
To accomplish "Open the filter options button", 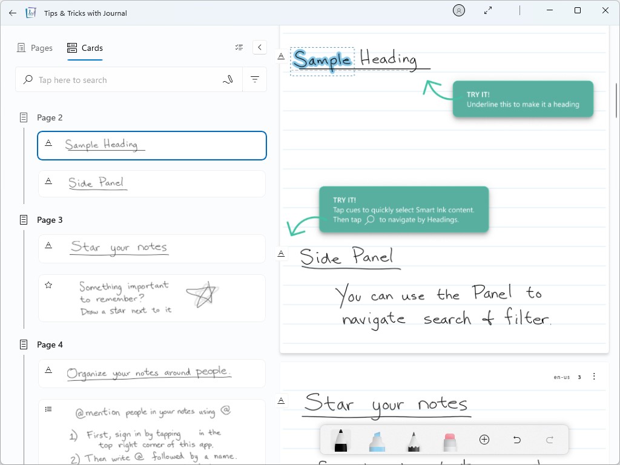I will 255,79.
